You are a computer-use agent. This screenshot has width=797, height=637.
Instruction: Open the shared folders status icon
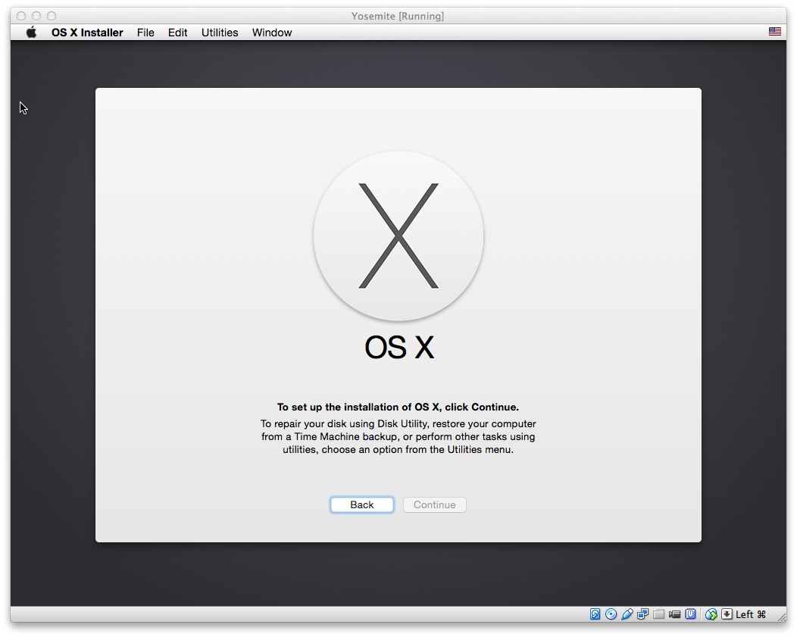click(x=659, y=614)
